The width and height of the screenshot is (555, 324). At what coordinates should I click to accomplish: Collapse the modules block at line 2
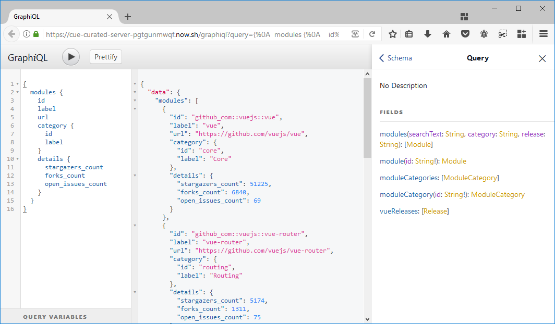click(x=17, y=92)
